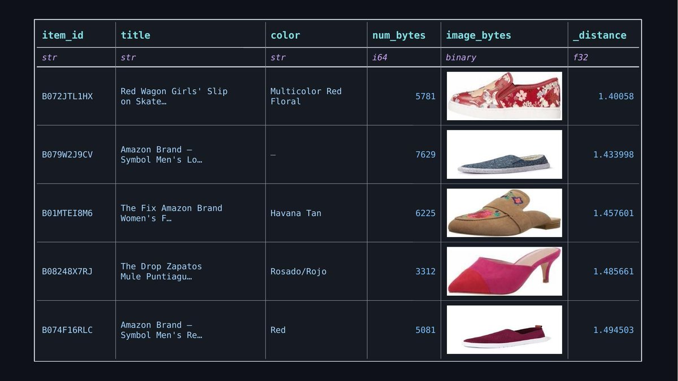Screen dimensions: 678x381
Task: Select the f32 type label
Action: point(581,57)
